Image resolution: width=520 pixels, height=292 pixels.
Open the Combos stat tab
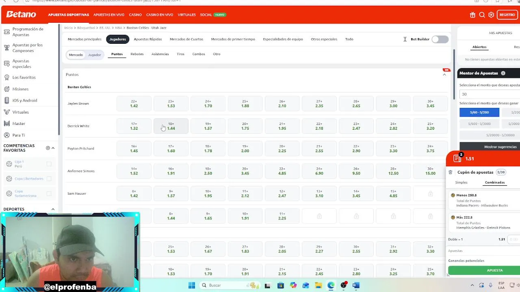point(199,54)
